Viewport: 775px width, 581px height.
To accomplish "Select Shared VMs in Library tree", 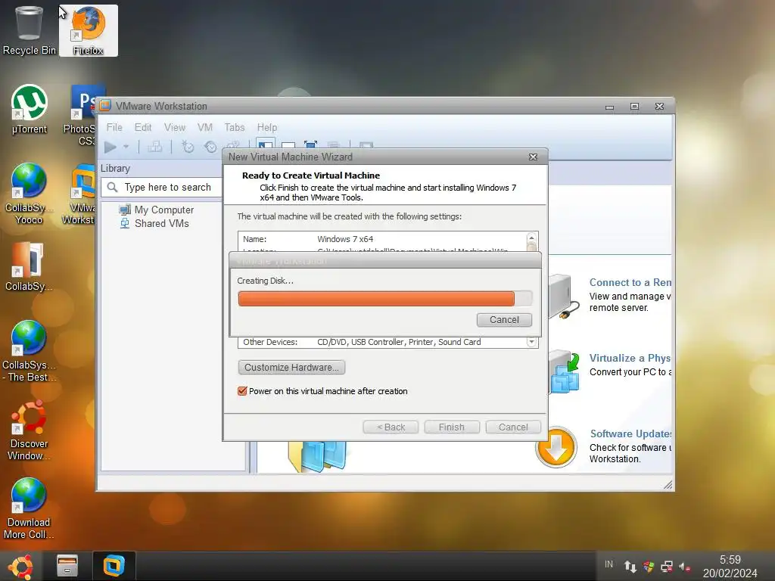I will coord(162,223).
